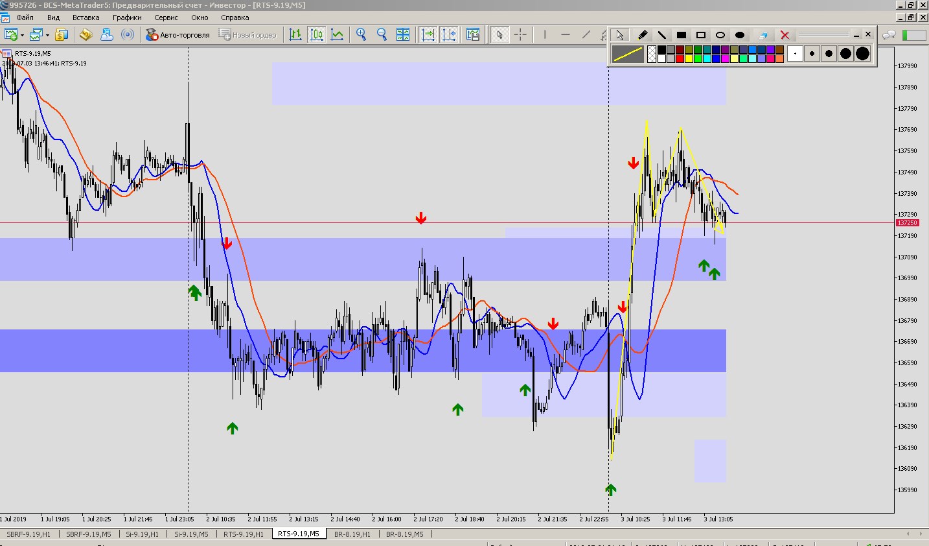The width and height of the screenshot is (929, 546).
Task: Open the Сервис menu
Action: pos(166,18)
